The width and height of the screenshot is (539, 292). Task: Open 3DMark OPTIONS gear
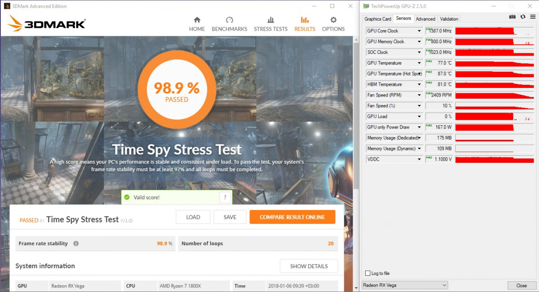[333, 24]
